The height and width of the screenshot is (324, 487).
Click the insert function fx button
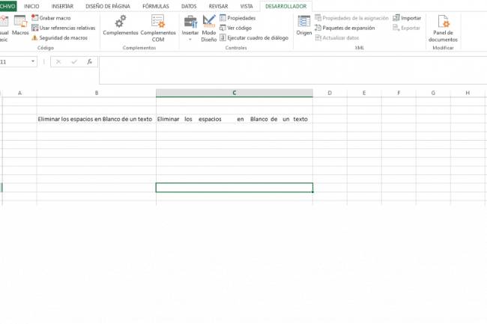[90, 62]
